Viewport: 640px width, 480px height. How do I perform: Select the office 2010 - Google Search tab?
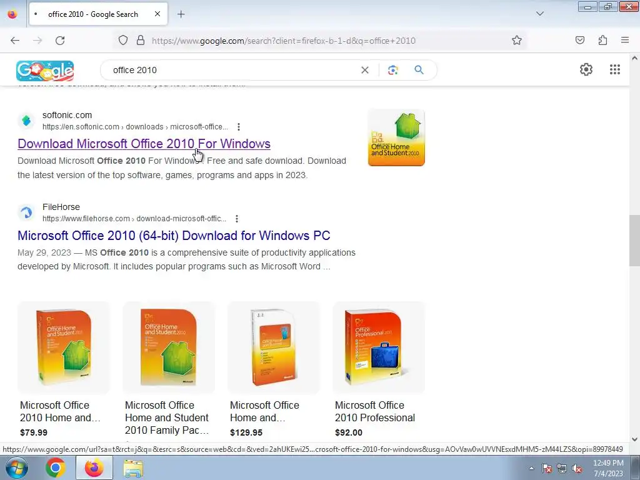coord(98,14)
